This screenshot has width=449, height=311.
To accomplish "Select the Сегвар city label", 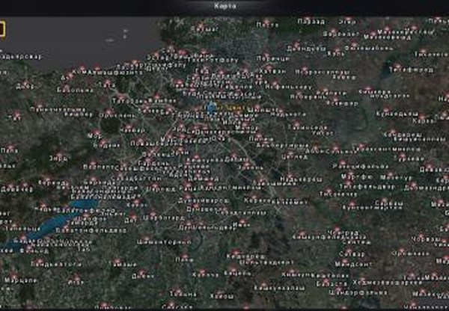I will [352, 253].
